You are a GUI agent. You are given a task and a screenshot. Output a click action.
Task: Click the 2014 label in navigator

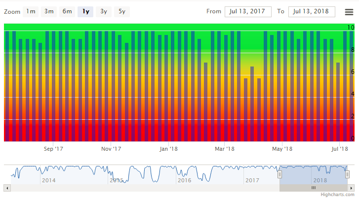tap(49, 180)
